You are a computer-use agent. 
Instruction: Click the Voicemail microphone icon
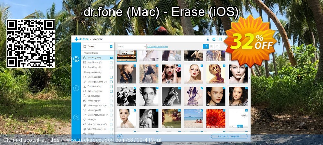(x=84, y=96)
